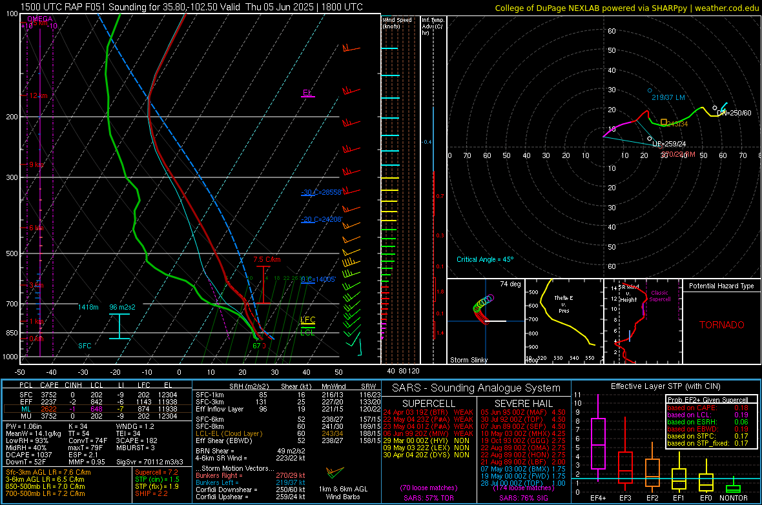This screenshot has width=762, height=505.
Task: Click the red 'TORNADO' hazard text
Action: pos(722,325)
